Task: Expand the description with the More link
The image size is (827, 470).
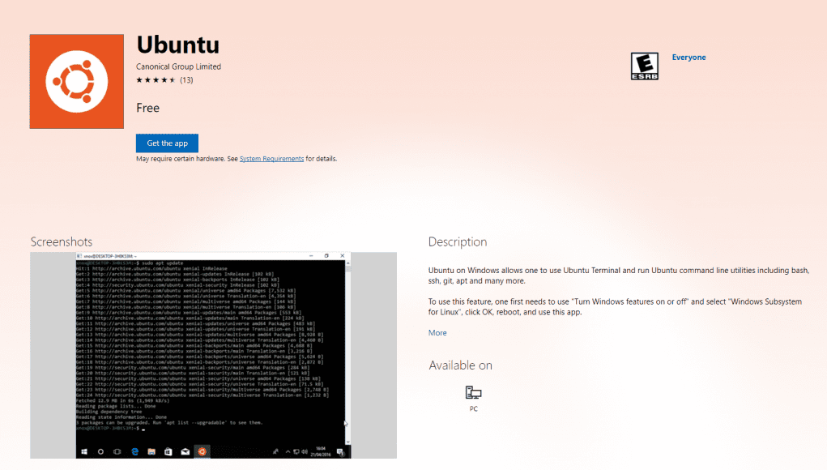Action: click(437, 333)
